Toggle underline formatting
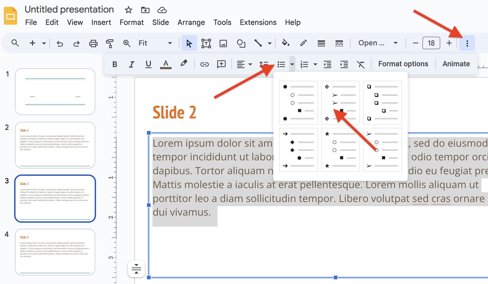 point(148,64)
